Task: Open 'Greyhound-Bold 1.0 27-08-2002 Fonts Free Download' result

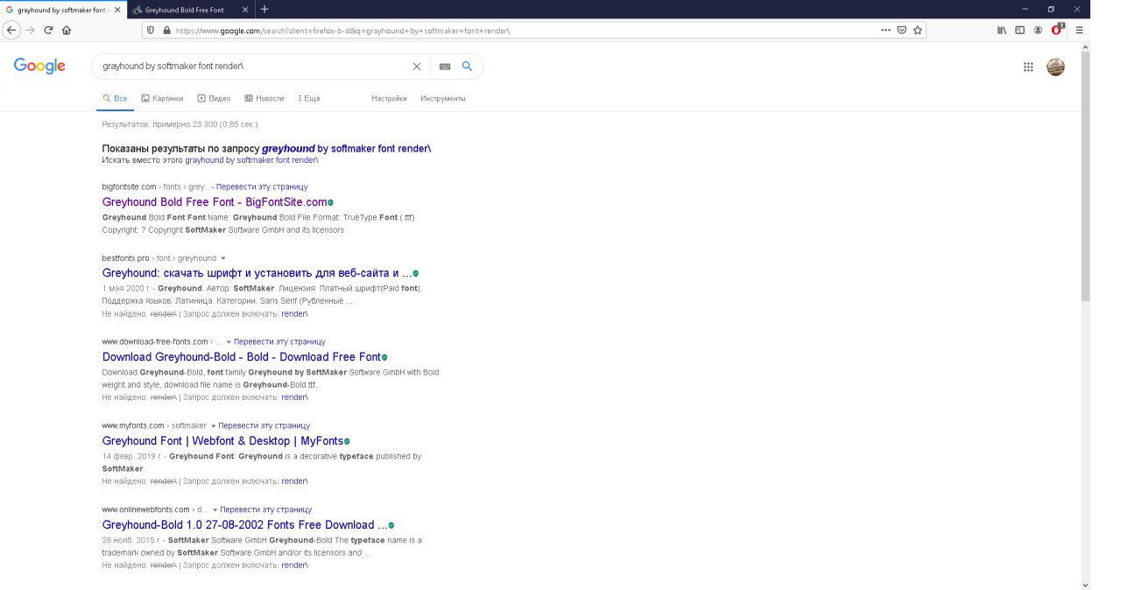Action: 244,525
